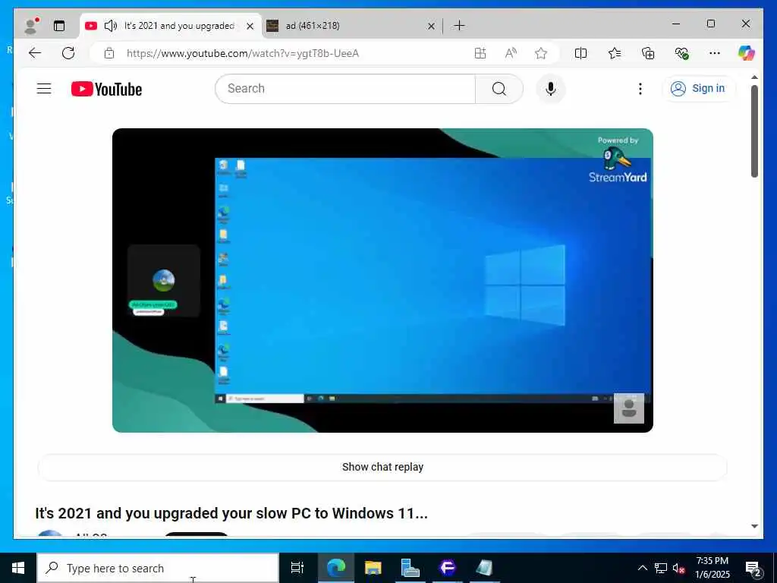Screen dimensions: 777x583
Task: Toggle split screen view
Action: pyautogui.click(x=580, y=53)
